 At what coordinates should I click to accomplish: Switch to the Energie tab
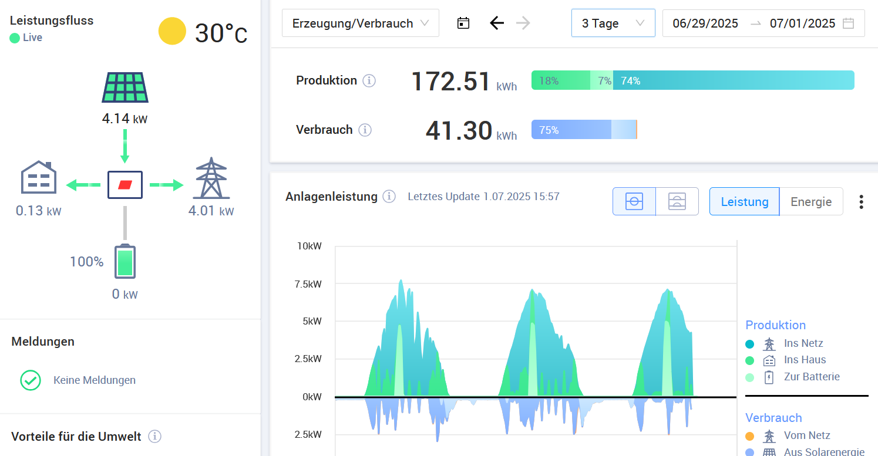810,202
